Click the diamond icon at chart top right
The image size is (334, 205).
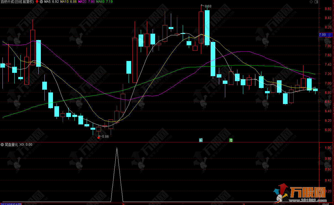[311, 2]
